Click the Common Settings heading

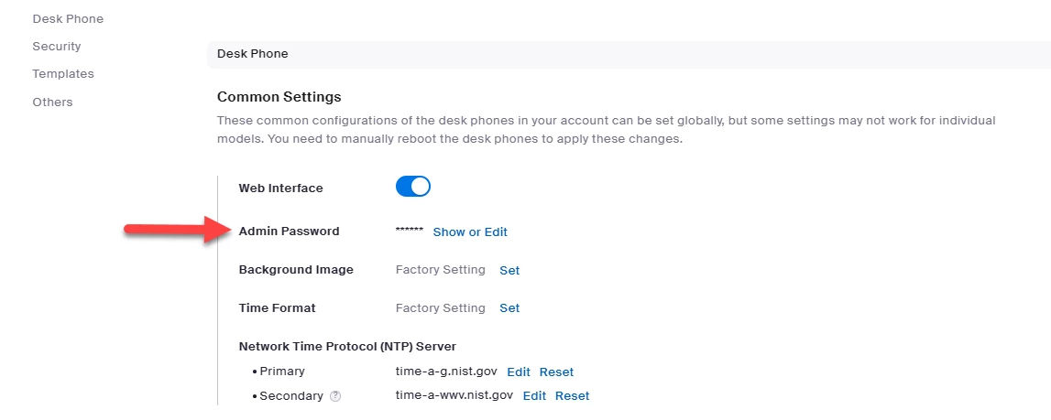click(x=279, y=96)
